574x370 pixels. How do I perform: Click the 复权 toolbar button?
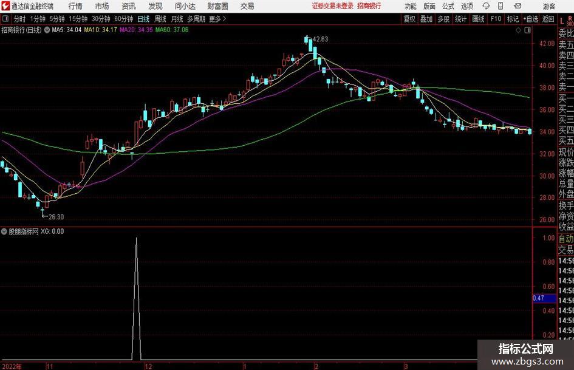(x=409, y=19)
